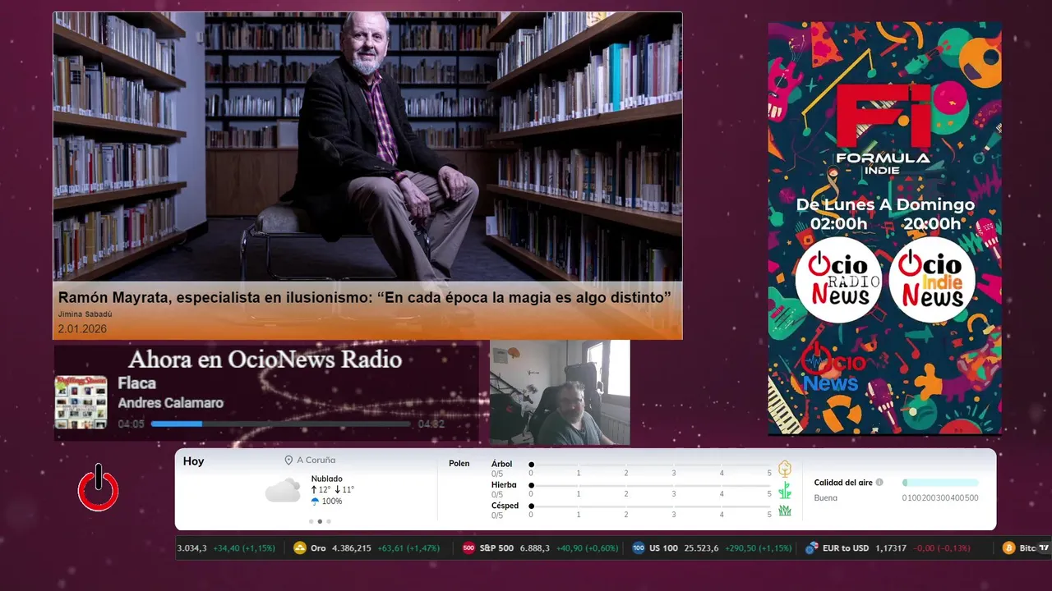Select the last weather carousel dot
The image size is (1052, 591).
329,521
